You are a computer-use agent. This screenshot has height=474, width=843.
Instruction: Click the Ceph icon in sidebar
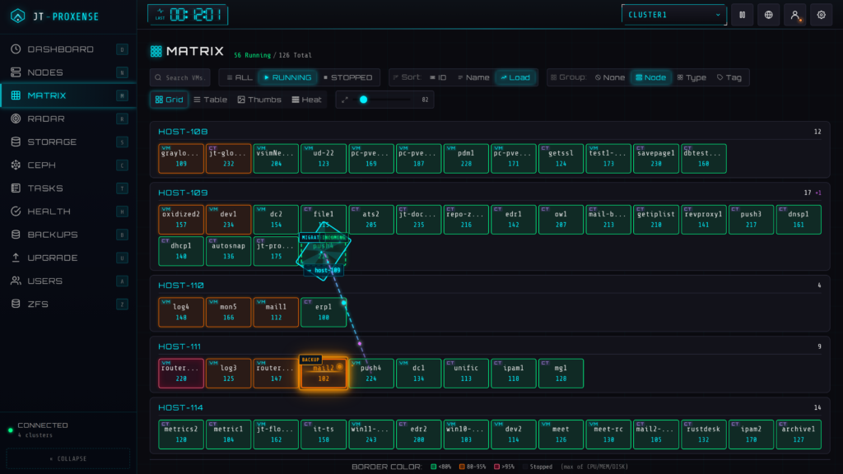[x=16, y=165]
